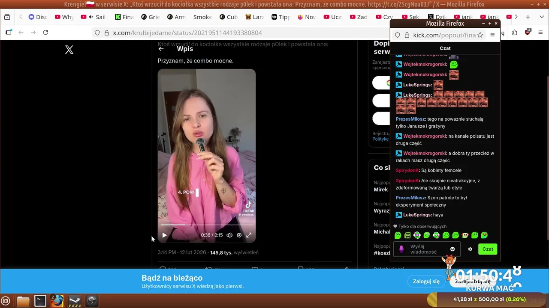
Task: Pick the last heart-eyes green emote
Action: (484, 235)
